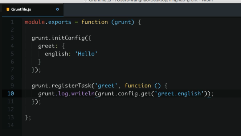The width and height of the screenshot is (241, 136).
Task: Click line number 1 in the gutter
Action: (12, 22)
